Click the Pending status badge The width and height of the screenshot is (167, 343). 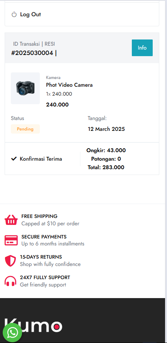coord(26,129)
